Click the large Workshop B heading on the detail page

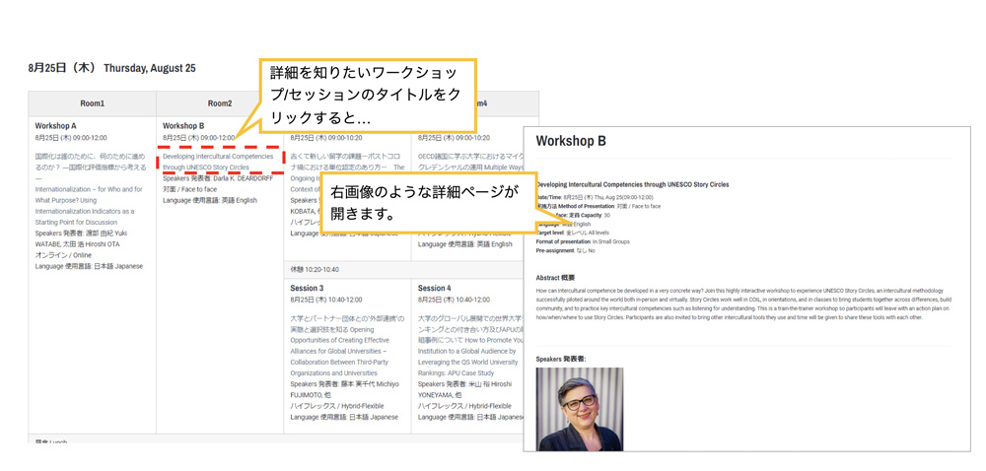pyautogui.click(x=571, y=141)
